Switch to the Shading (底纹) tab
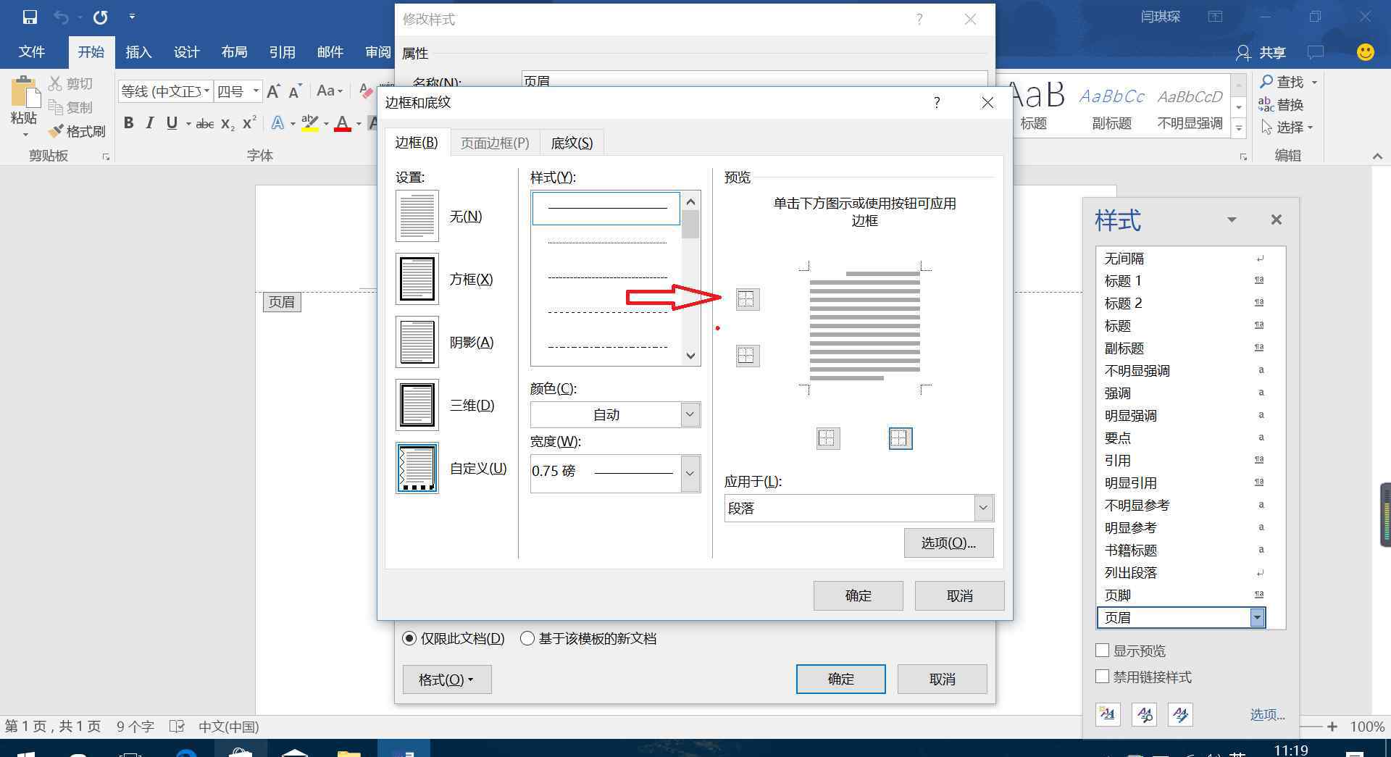1391x757 pixels. tap(572, 143)
